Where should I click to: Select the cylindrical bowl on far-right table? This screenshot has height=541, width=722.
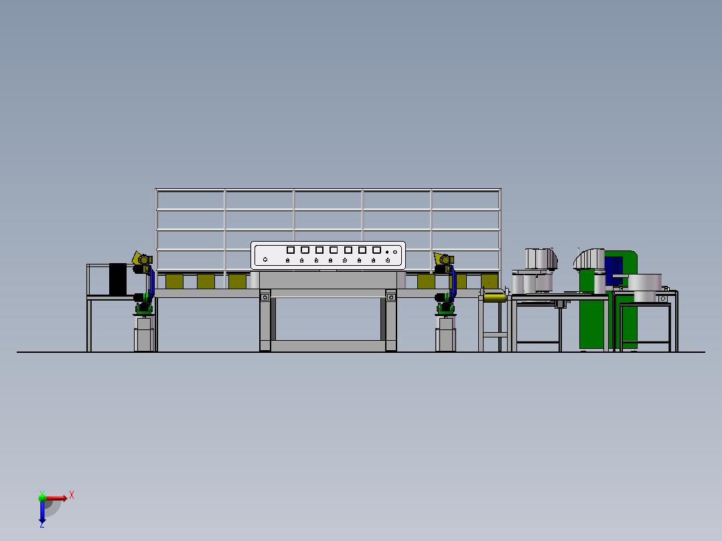(x=644, y=288)
